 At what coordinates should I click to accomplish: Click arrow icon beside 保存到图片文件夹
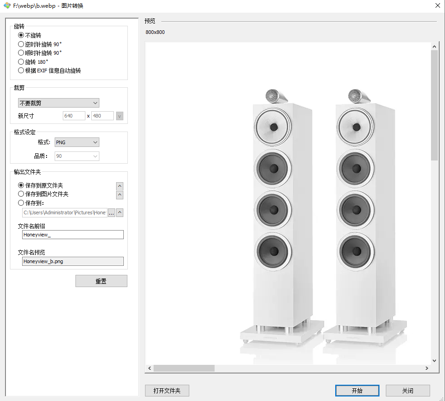[120, 195]
